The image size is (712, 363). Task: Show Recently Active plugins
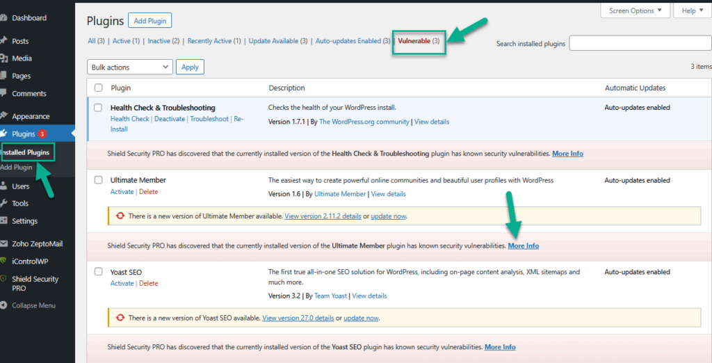pyautogui.click(x=214, y=41)
